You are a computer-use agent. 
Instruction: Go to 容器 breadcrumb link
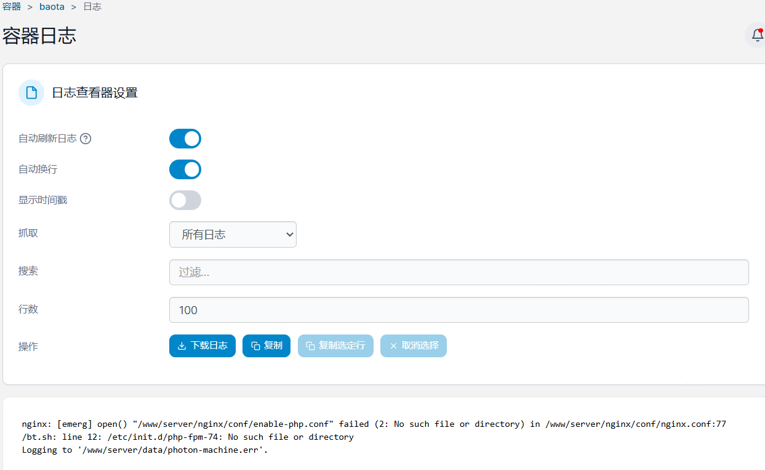[x=12, y=7]
